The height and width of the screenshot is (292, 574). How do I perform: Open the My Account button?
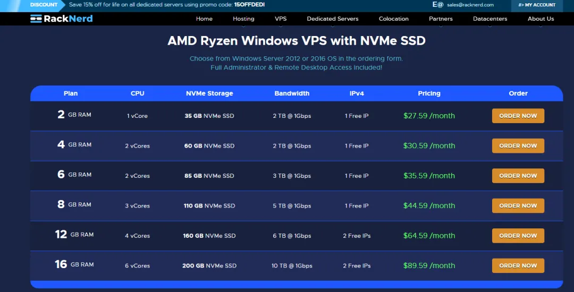536,5
